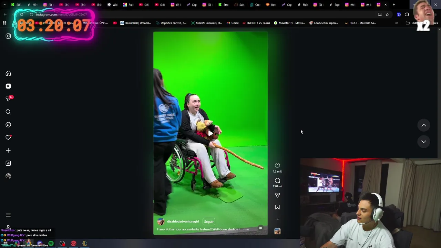Bookmark this page with the star icon
Image resolution: width=441 pixels, height=248 pixels.
click(x=387, y=14)
